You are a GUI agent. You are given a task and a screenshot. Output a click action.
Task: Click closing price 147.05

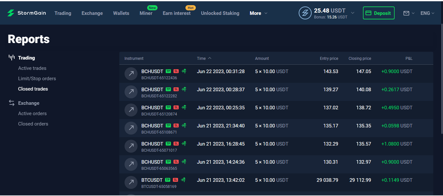pos(364,71)
